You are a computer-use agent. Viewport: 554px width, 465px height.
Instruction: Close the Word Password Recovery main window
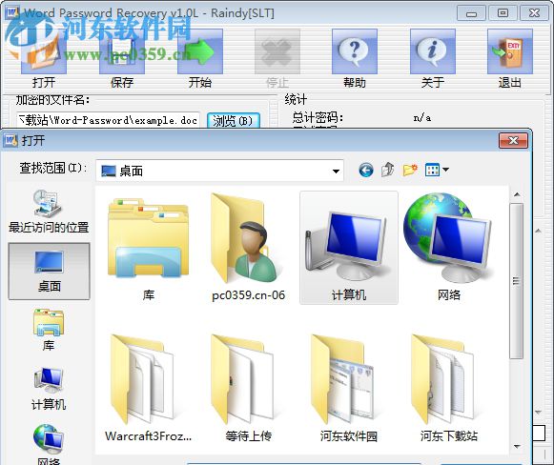pyautogui.click(x=534, y=13)
